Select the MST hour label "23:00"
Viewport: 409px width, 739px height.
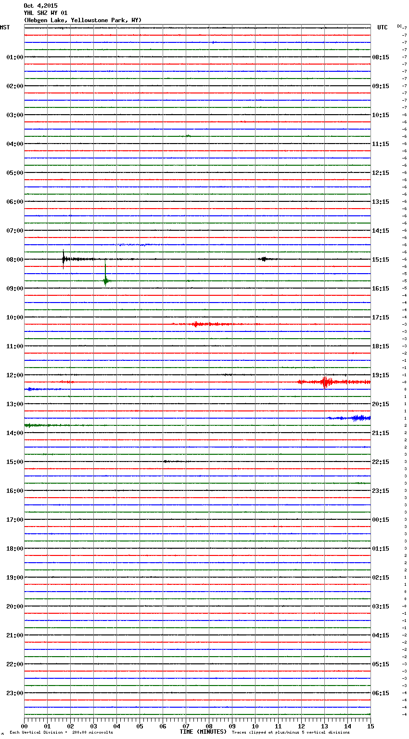click(15, 693)
